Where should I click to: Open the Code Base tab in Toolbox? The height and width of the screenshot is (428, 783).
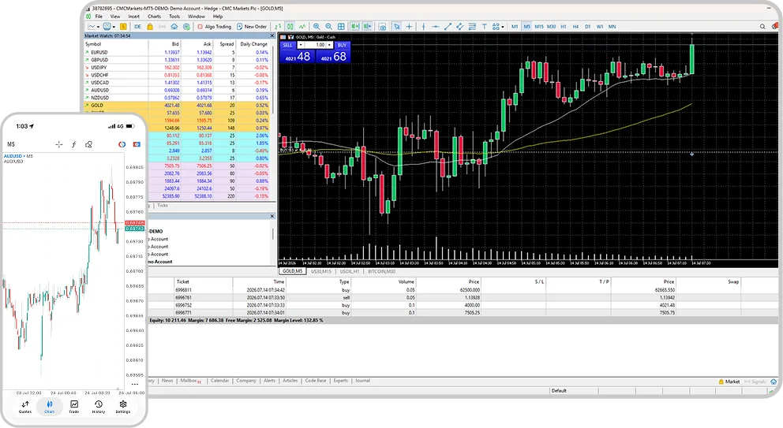tap(316, 381)
